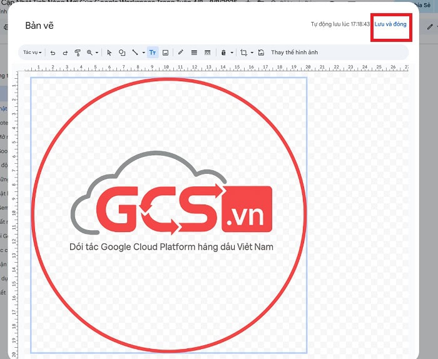Viewport: 438px width, 359px height.
Task: Expand the "Tác vụ" actions menu
Action: coord(33,53)
